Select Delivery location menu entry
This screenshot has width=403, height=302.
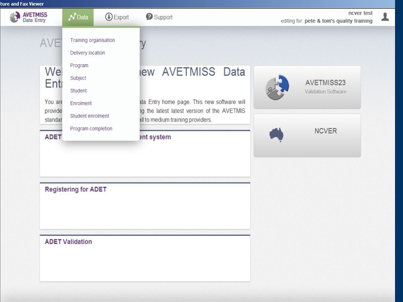87,53
